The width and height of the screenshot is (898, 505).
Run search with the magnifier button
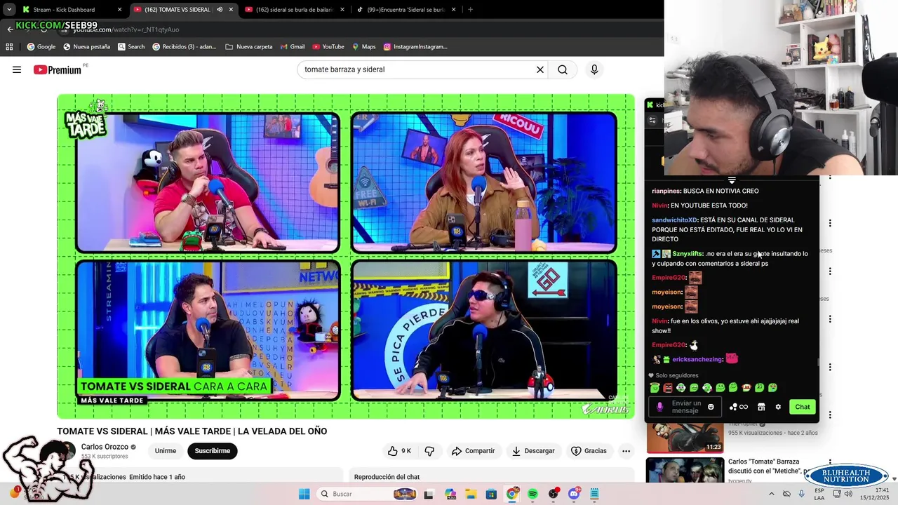[x=563, y=69]
